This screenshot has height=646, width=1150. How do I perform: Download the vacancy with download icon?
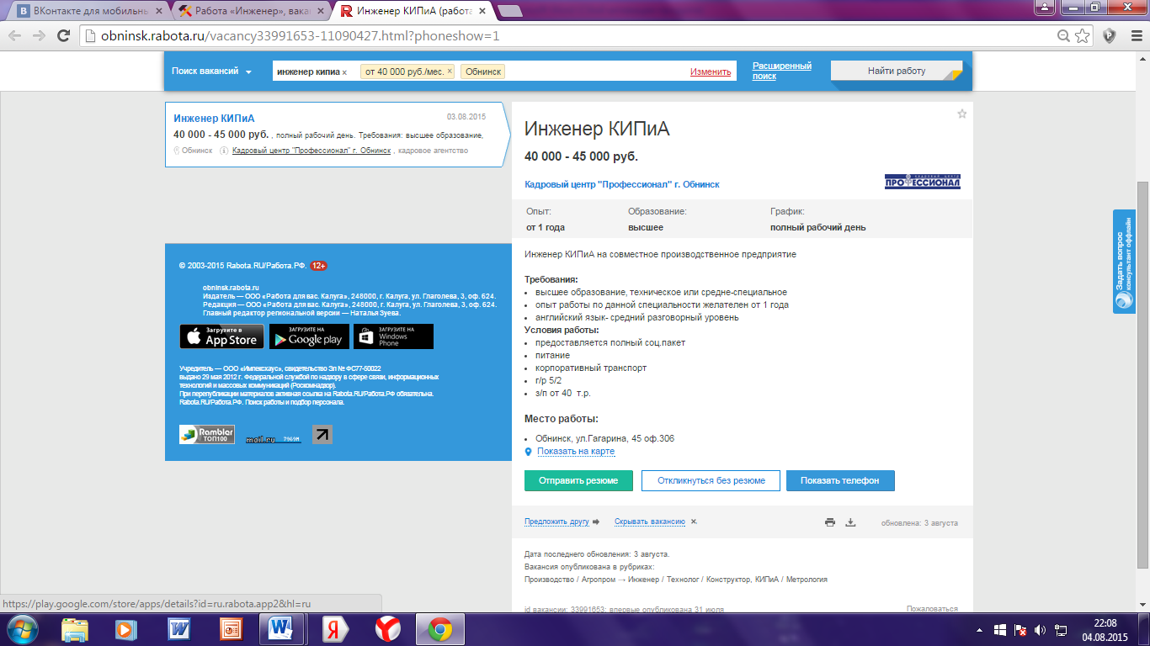tap(850, 522)
